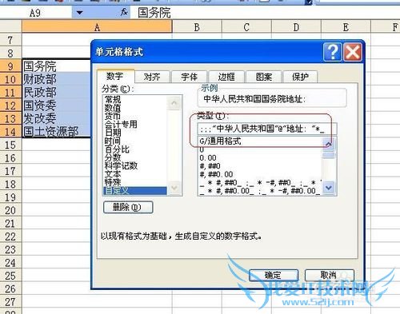The image size is (400, 314).
Task: Select column B header
Action: (197, 27)
